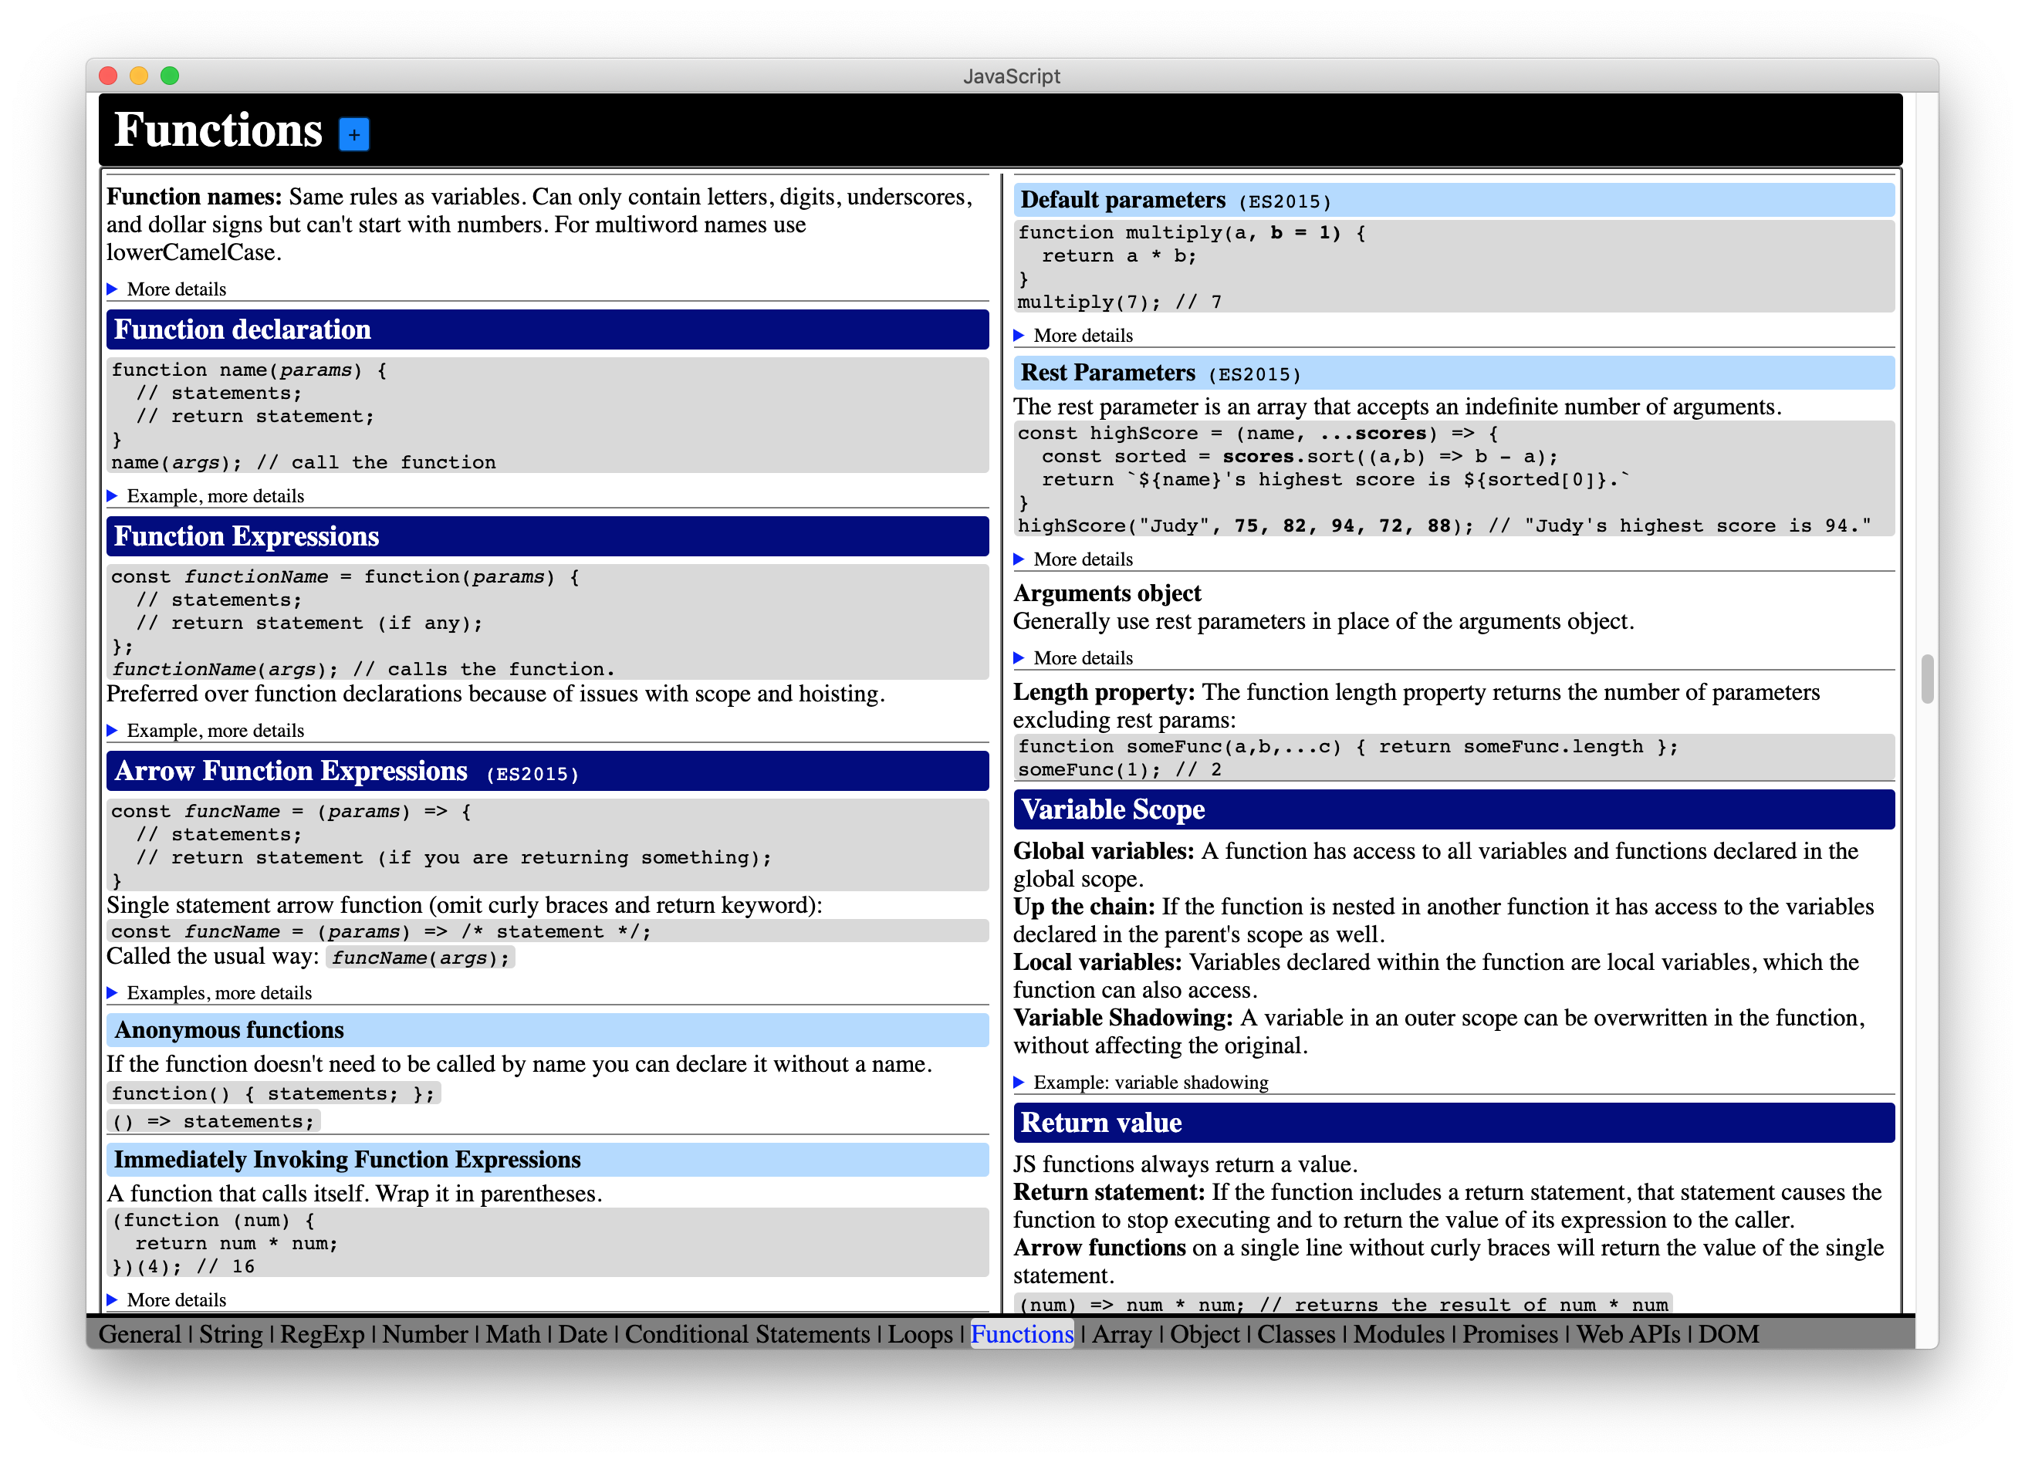The image size is (2025, 1463).
Task: Click the 'name(args); // call the function' line
Action: click(x=303, y=463)
